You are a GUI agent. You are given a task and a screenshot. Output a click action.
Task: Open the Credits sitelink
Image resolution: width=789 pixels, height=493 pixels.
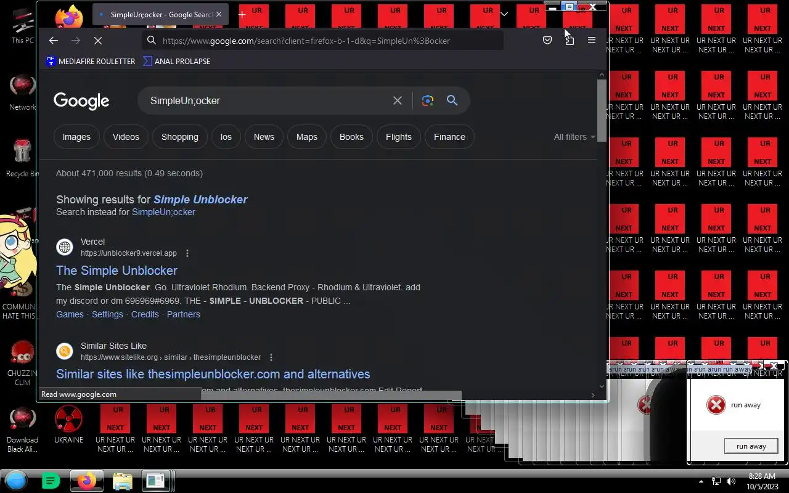[145, 314]
